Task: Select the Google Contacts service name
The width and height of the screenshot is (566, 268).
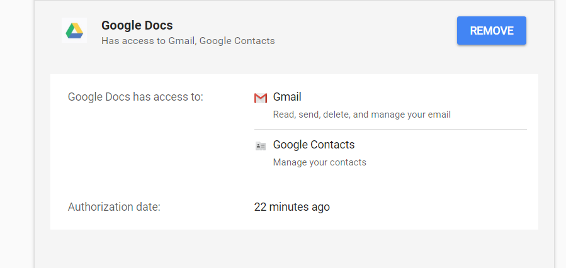Action: 314,144
